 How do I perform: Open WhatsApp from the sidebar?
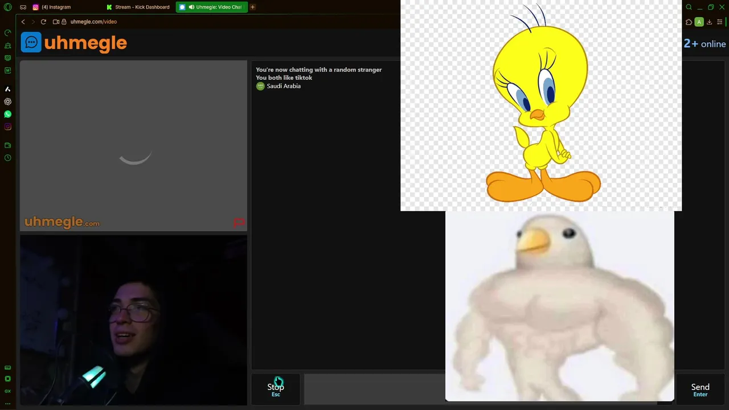[8, 114]
